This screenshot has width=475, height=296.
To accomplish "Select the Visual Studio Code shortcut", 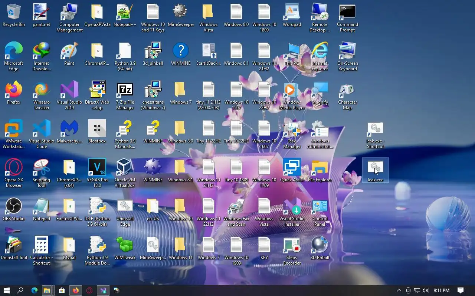I will [42, 135].
